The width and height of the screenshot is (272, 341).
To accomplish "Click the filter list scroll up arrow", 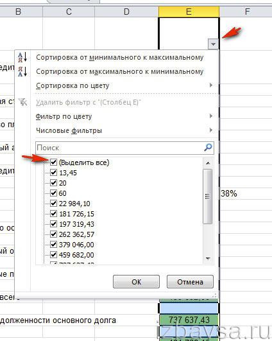I will click(208, 163).
